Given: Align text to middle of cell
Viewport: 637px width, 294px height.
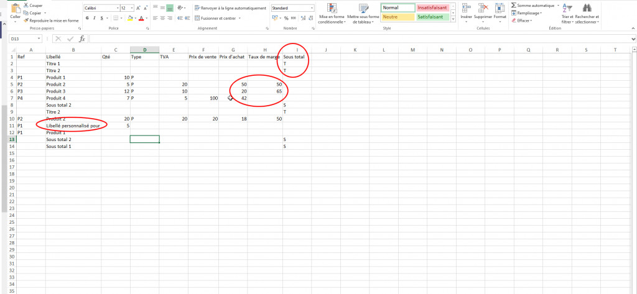Looking at the screenshot, I should coord(162,7).
